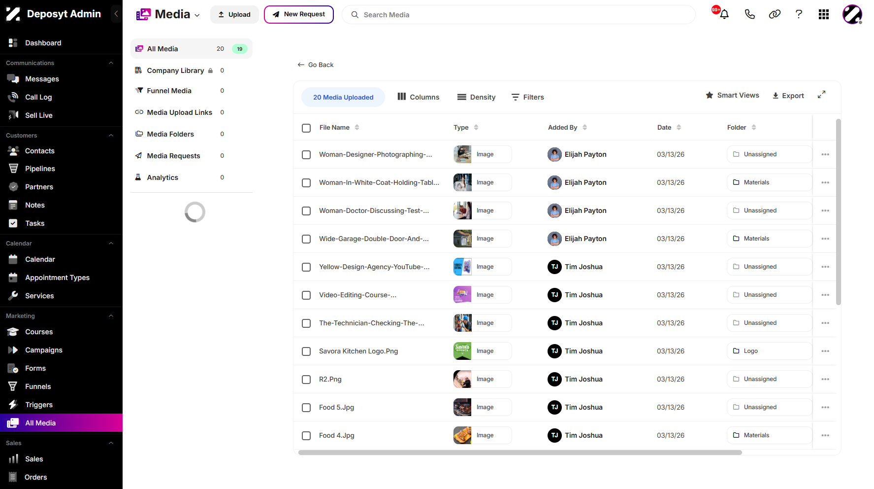Click the New Request button
This screenshot has width=874, height=489.
coord(299,14)
